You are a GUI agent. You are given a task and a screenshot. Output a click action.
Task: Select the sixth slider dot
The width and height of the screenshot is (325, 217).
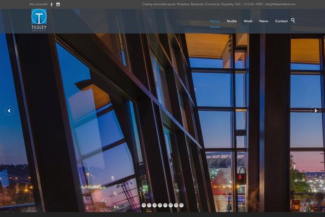coord(171,205)
